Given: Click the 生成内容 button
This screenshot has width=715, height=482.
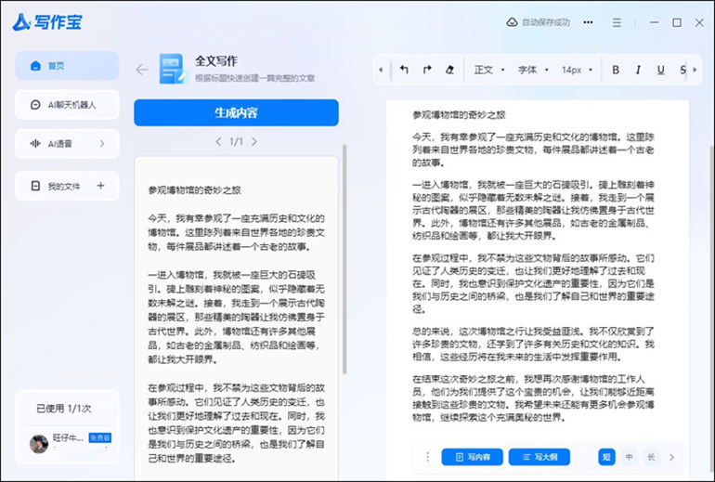Looking at the screenshot, I should click(236, 112).
